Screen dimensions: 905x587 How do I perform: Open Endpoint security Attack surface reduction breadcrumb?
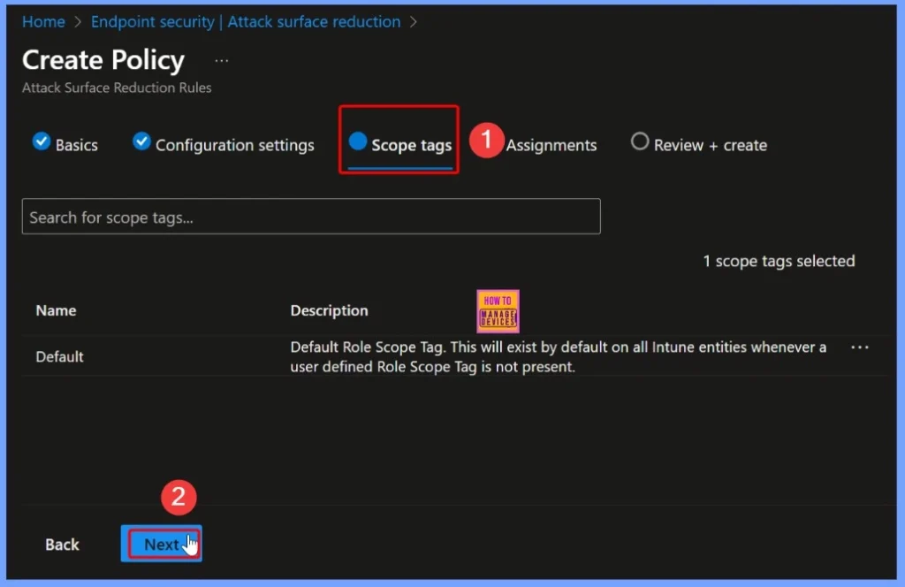pyautogui.click(x=245, y=21)
